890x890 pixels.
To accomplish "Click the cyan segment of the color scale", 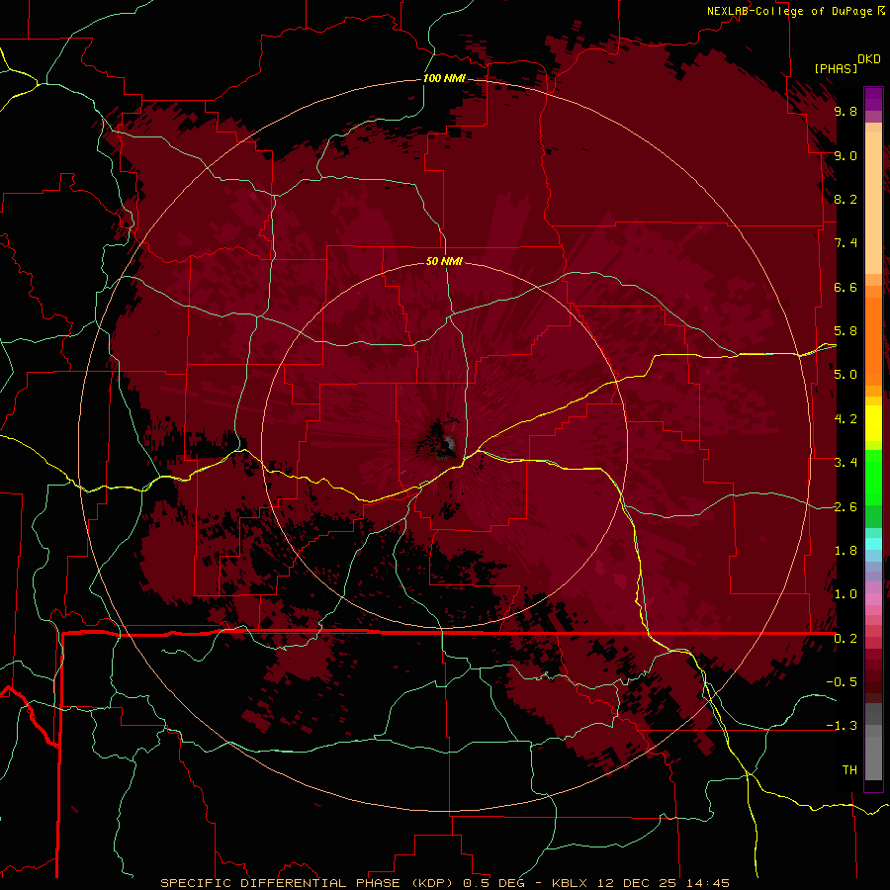I will tap(873, 544).
